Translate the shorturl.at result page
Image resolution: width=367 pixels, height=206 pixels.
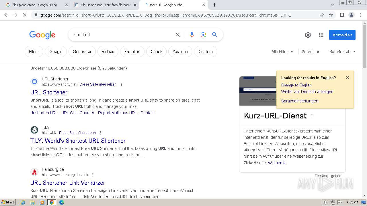(x=98, y=84)
